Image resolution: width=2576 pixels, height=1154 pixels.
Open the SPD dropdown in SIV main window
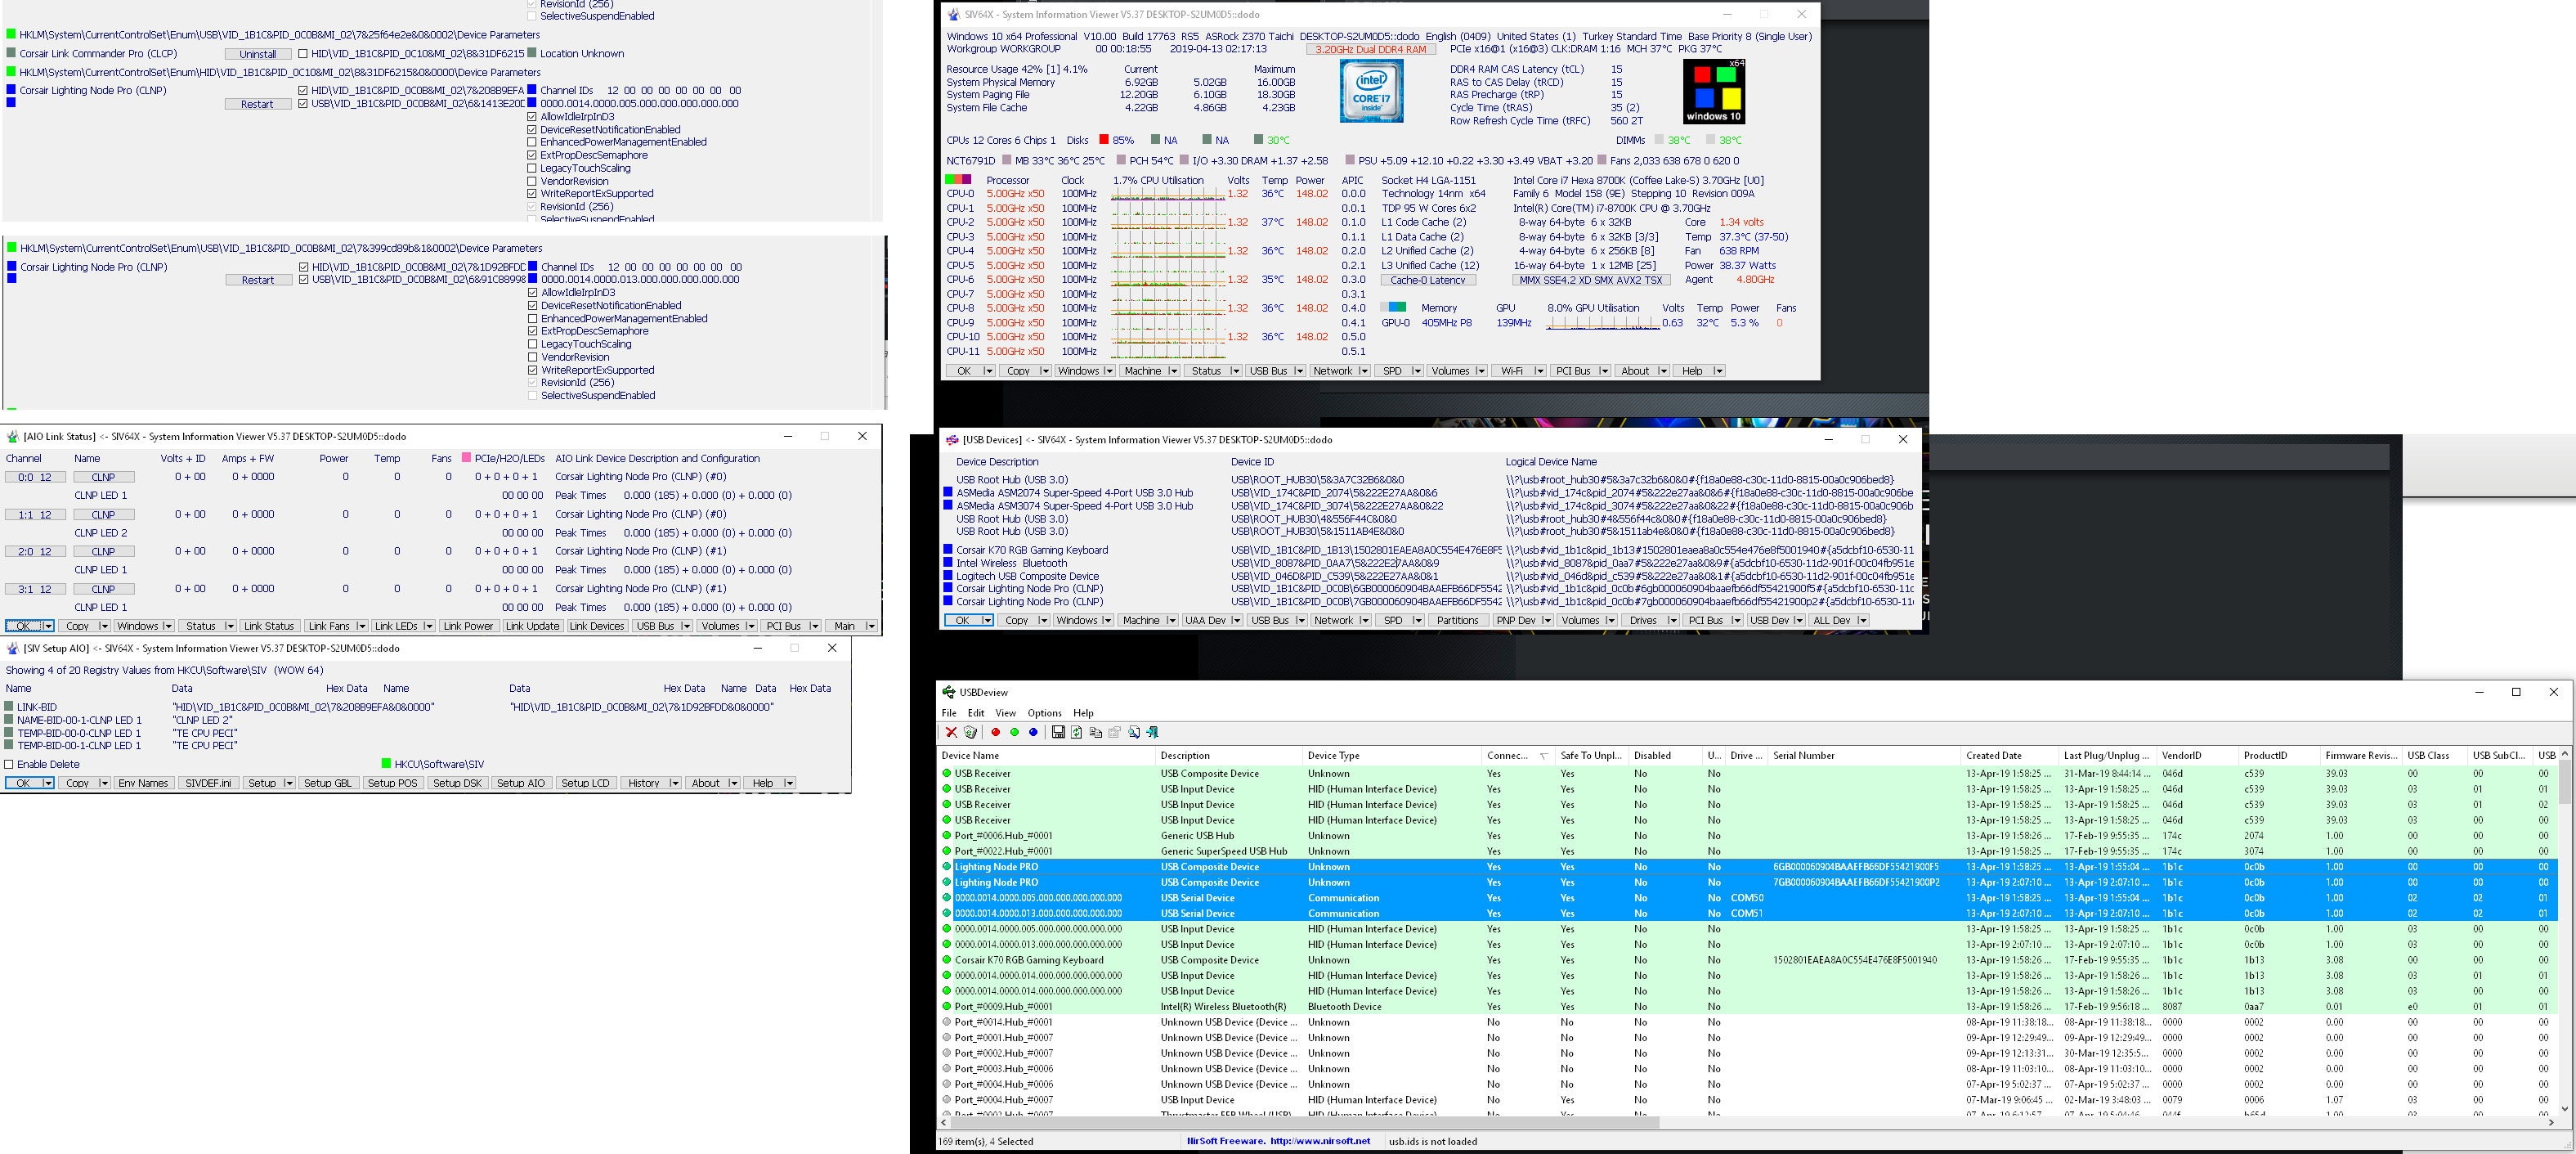(x=1399, y=370)
